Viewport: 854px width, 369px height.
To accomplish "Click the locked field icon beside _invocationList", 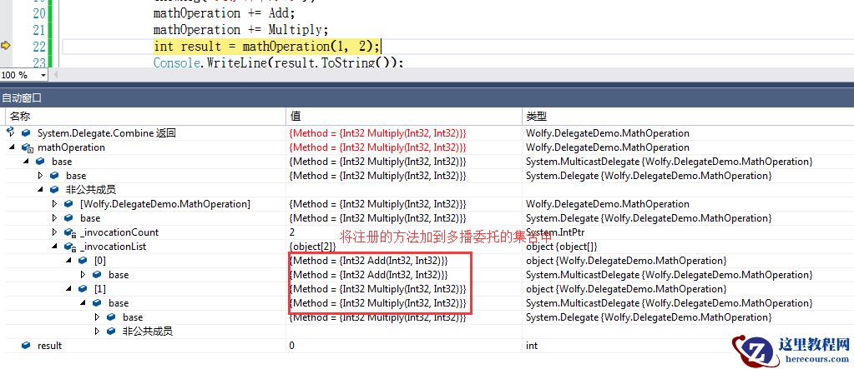I will (x=69, y=247).
